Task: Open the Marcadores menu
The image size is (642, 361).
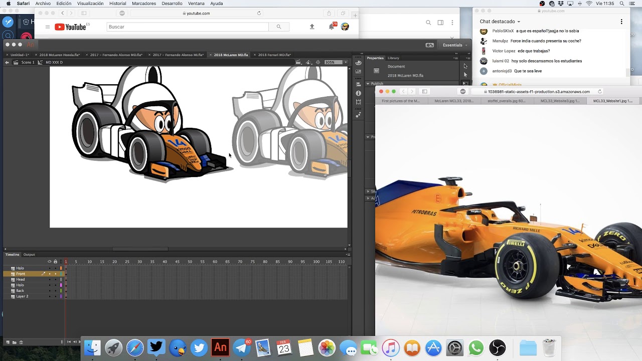Action: click(144, 4)
